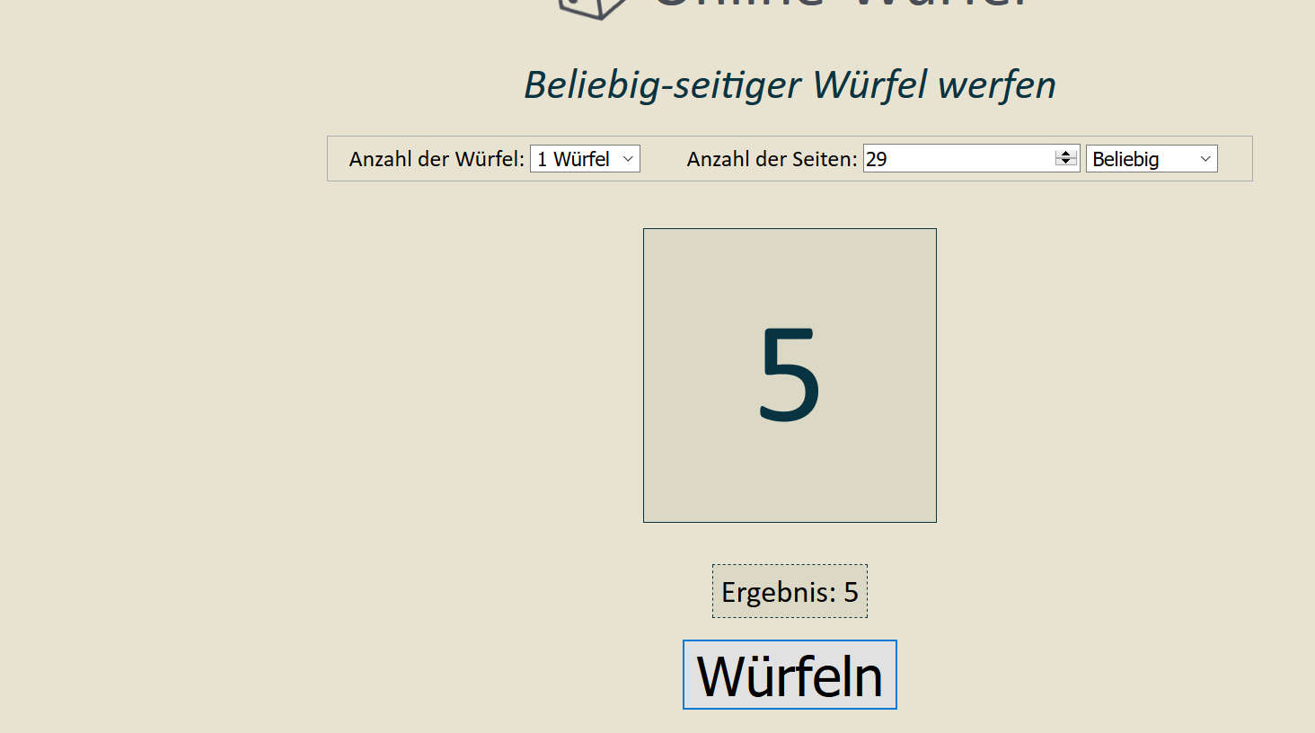Screen dimensions: 1315x733
Task: Open the 'Beliebig' sides preset dropdown
Action: (x=1151, y=159)
